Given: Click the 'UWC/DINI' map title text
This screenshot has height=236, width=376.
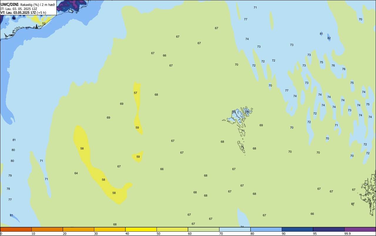Looking at the screenshot, I should (10, 4).
